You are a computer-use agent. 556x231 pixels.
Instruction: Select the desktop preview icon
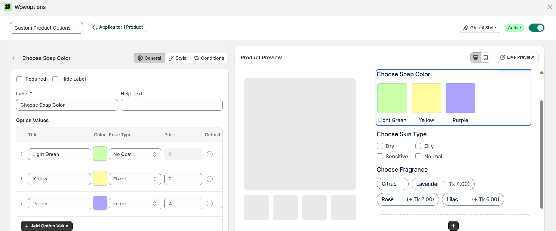[x=475, y=57]
